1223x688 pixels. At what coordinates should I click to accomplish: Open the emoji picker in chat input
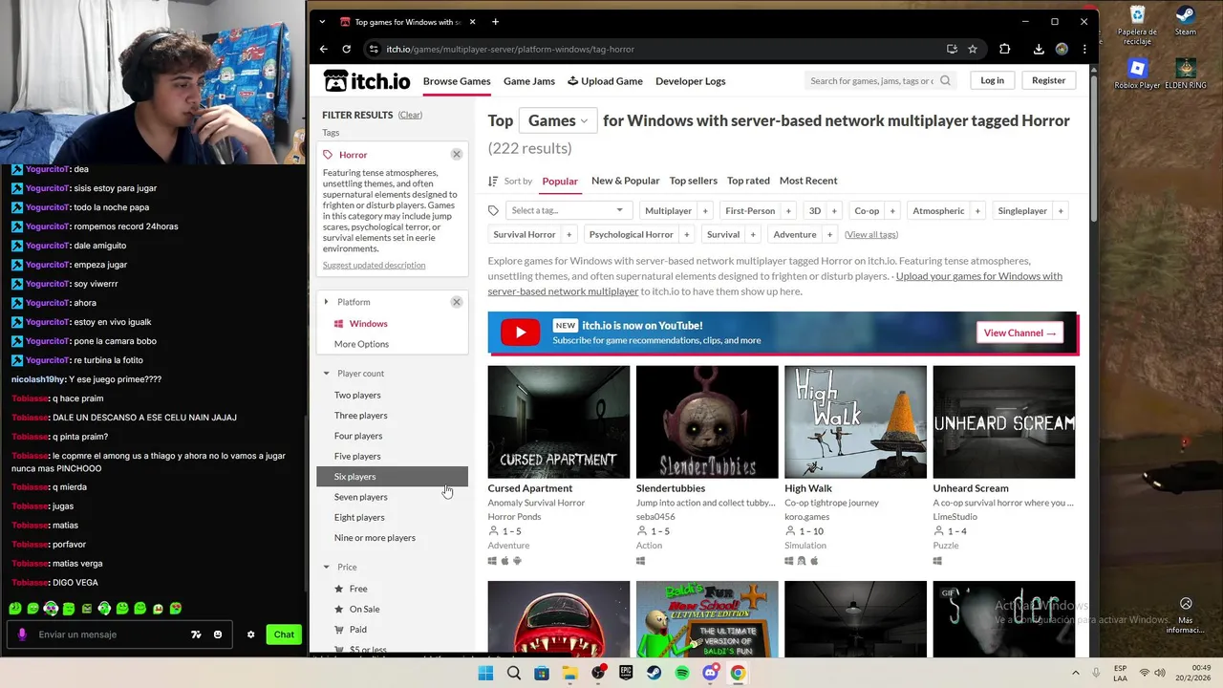tap(218, 634)
